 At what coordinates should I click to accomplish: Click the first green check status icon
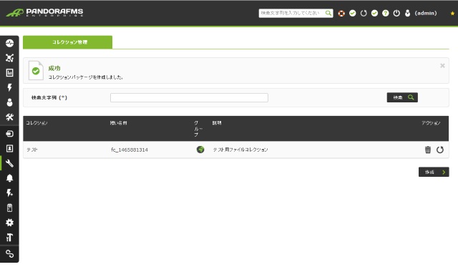[353, 13]
